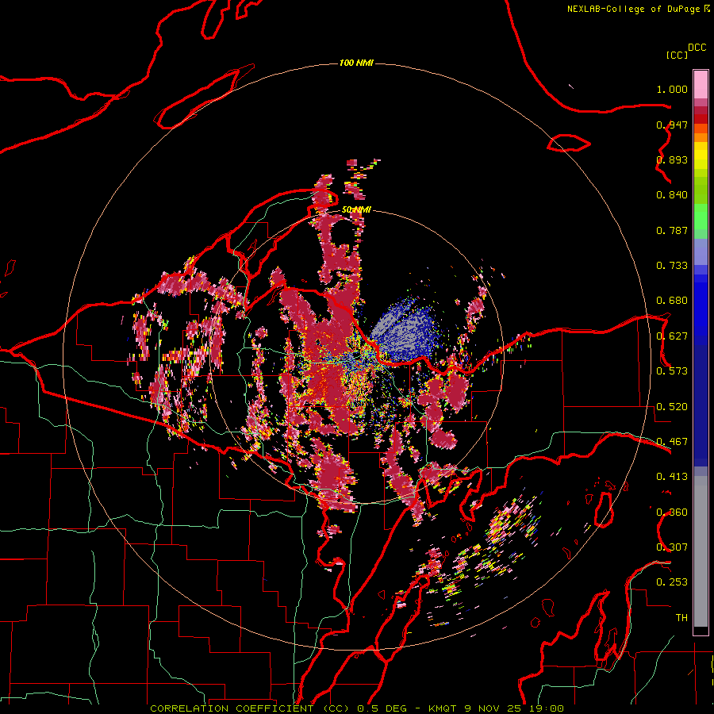Screen dimensions: 714x714
Task: Click the 0.627 scale value
Action: pos(672,336)
